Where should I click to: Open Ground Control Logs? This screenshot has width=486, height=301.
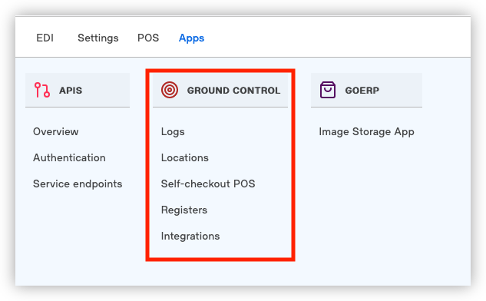click(x=173, y=132)
